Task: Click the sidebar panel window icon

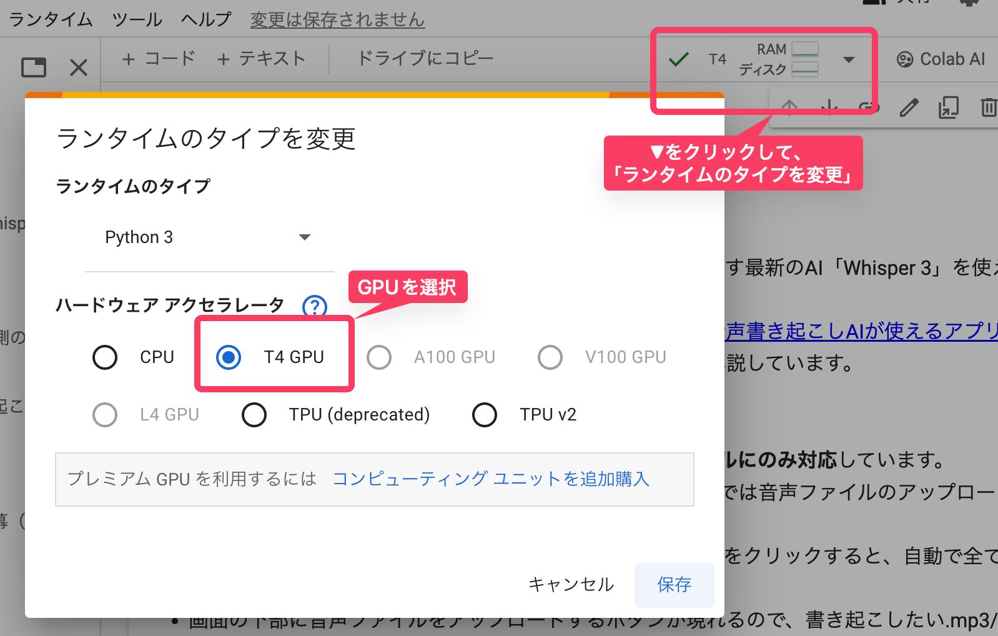Action: [34, 67]
